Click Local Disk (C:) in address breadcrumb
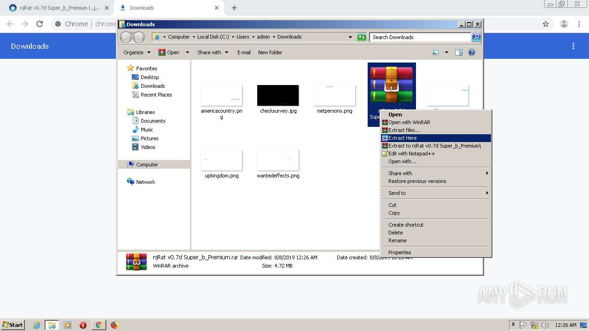Screen dimensions: 589x331 pyautogui.click(x=213, y=37)
